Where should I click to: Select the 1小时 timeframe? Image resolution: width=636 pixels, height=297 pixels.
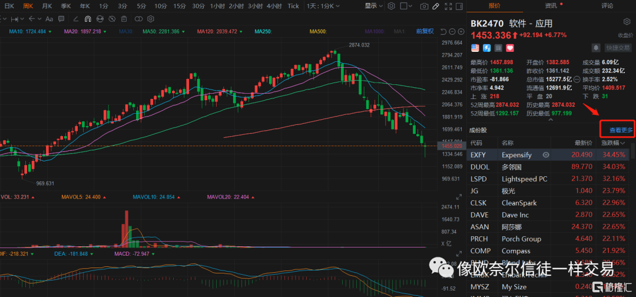point(218,6)
